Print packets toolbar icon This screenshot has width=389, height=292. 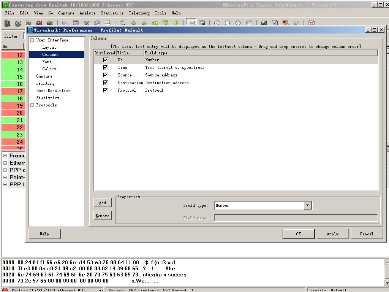point(108,23)
